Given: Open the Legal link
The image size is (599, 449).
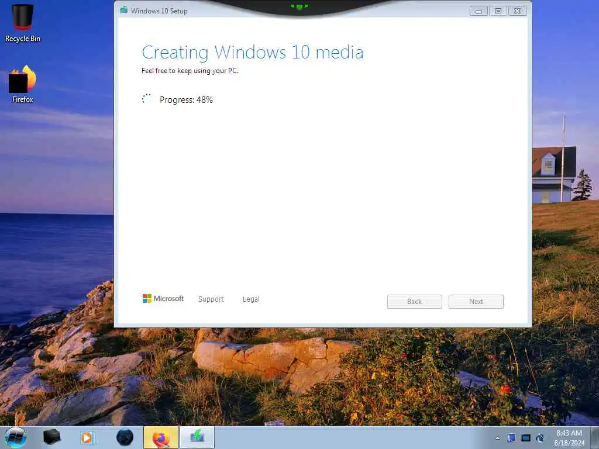Looking at the screenshot, I should [x=251, y=299].
